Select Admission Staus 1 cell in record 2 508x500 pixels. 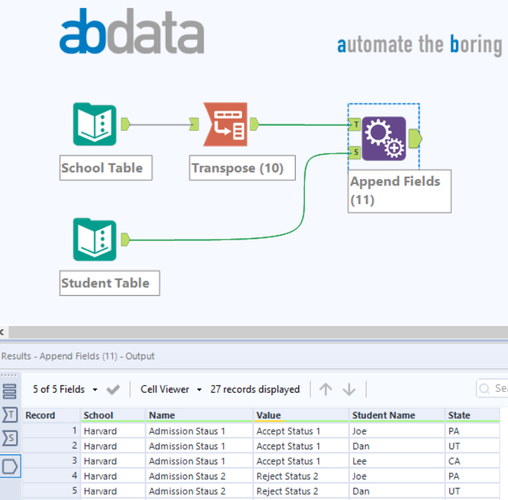coord(199,446)
